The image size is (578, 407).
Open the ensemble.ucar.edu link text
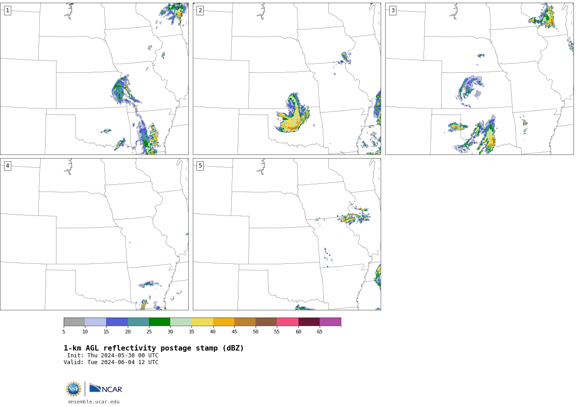point(94,402)
